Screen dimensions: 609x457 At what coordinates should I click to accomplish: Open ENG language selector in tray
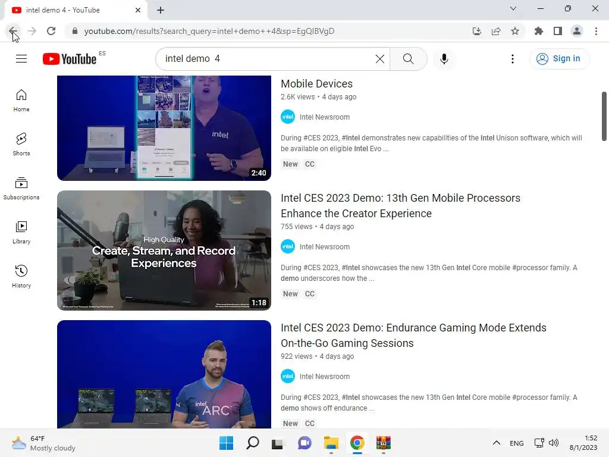(516, 443)
